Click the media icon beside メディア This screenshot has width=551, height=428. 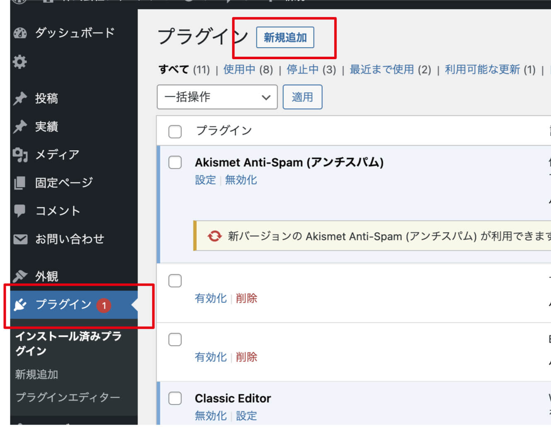pyautogui.click(x=20, y=155)
